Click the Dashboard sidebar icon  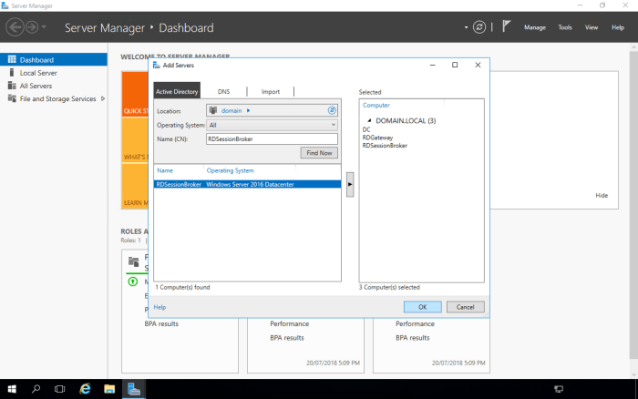point(12,59)
